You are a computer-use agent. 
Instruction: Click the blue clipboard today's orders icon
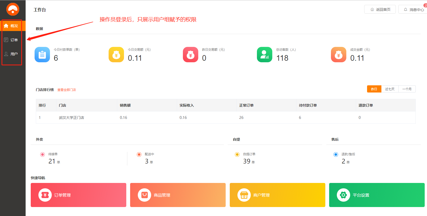(42, 55)
